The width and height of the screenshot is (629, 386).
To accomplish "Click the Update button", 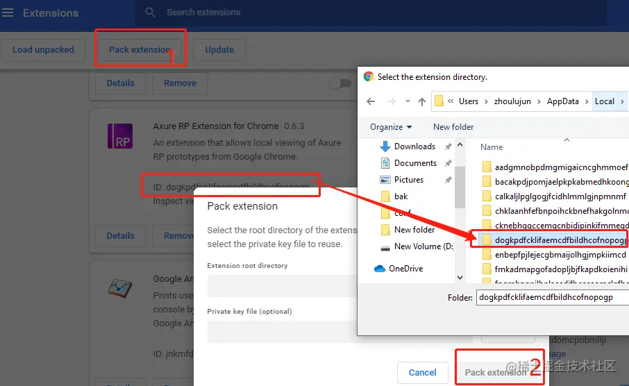I will point(219,50).
